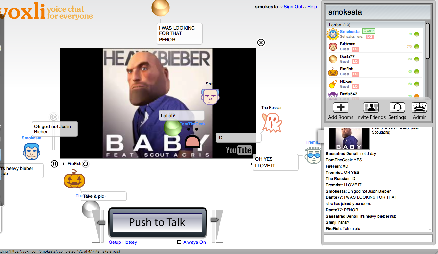Viewport: 438px width, 254px height.
Task: Click the side panel collapse handle
Action: 320,136
